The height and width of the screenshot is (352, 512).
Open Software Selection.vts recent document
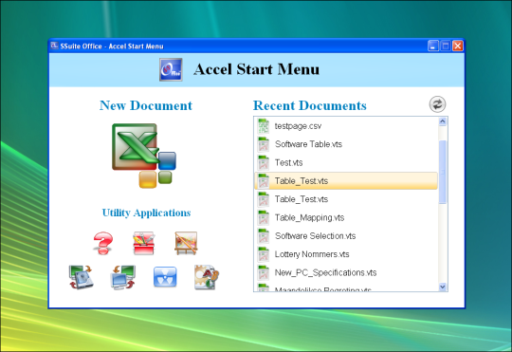pyautogui.click(x=346, y=235)
